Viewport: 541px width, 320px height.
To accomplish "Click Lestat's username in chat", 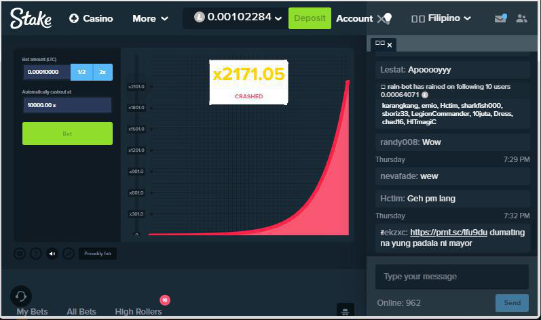I will coord(392,70).
